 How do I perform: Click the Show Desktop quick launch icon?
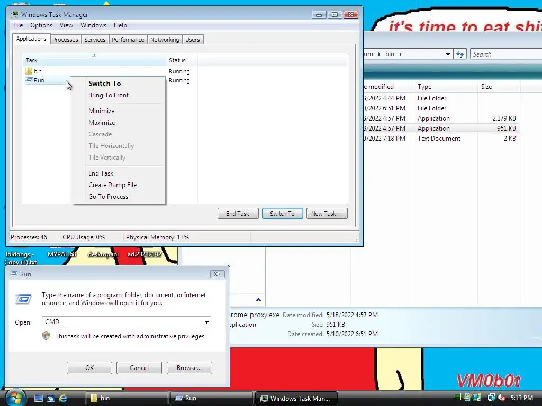[x=38, y=398]
